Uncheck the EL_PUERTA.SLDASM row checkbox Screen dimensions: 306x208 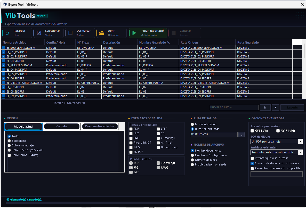(4, 65)
